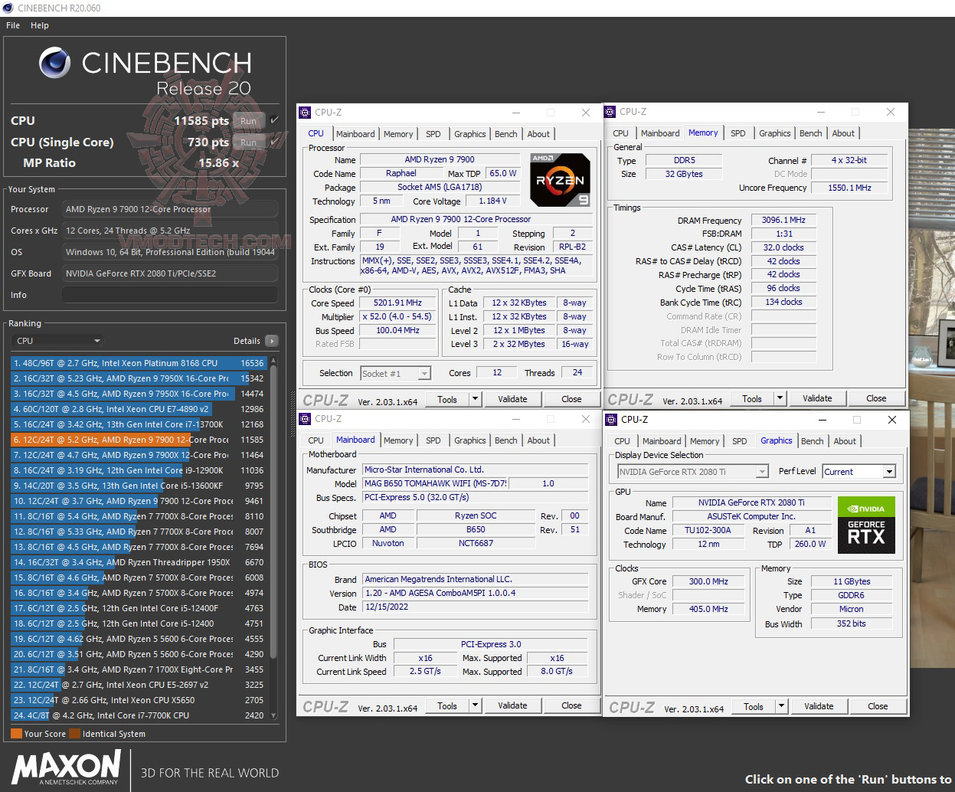Expand ranking Details arrow button
Image resolution: width=955 pixels, height=792 pixels.
pyautogui.click(x=271, y=341)
